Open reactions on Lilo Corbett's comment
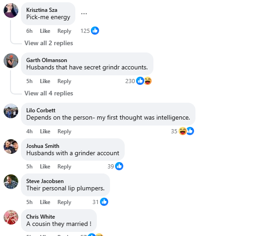This screenshot has width=279, height=236. [186, 131]
